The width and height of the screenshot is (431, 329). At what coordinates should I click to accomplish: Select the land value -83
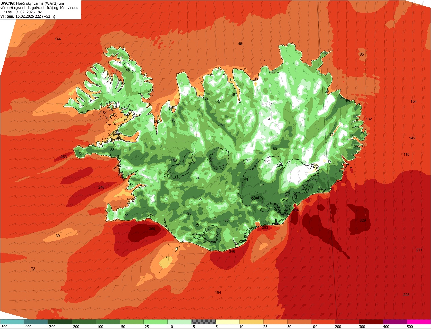112,150
